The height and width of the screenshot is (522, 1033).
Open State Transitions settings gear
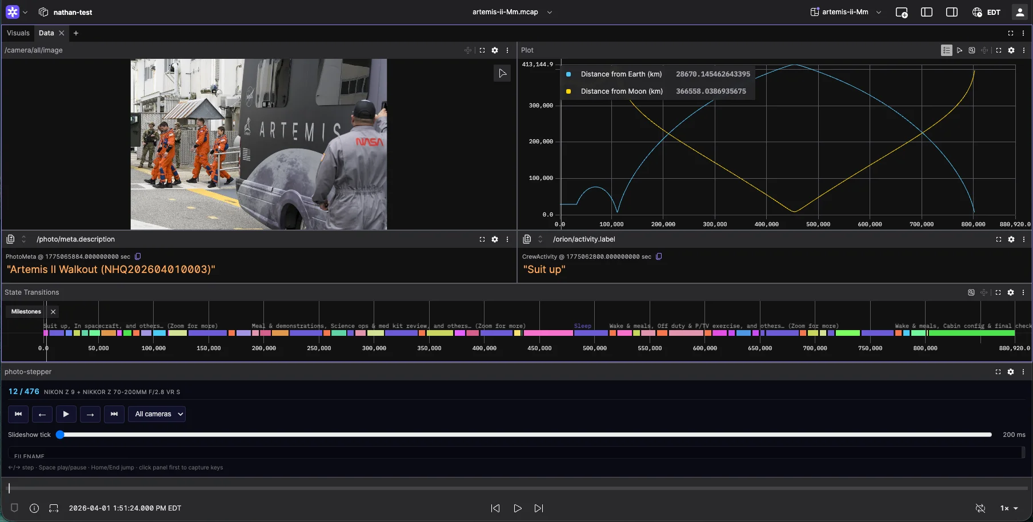coord(1011,292)
